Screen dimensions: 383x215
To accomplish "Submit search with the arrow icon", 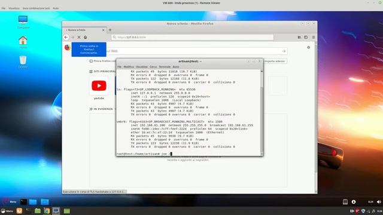I will pyautogui.click(x=284, y=51).
